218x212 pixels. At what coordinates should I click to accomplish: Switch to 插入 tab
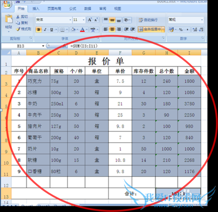click(36, 9)
